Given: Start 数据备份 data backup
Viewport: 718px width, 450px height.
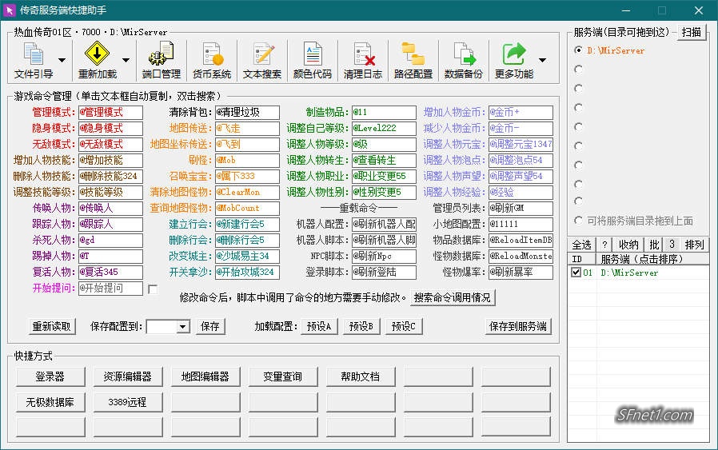Looking at the screenshot, I should pos(464,61).
